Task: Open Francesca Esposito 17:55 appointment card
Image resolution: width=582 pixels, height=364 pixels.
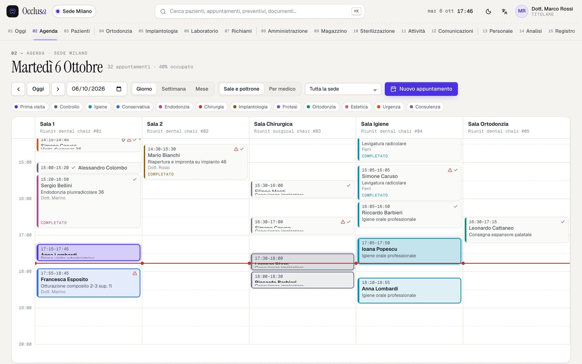Action: [x=89, y=283]
